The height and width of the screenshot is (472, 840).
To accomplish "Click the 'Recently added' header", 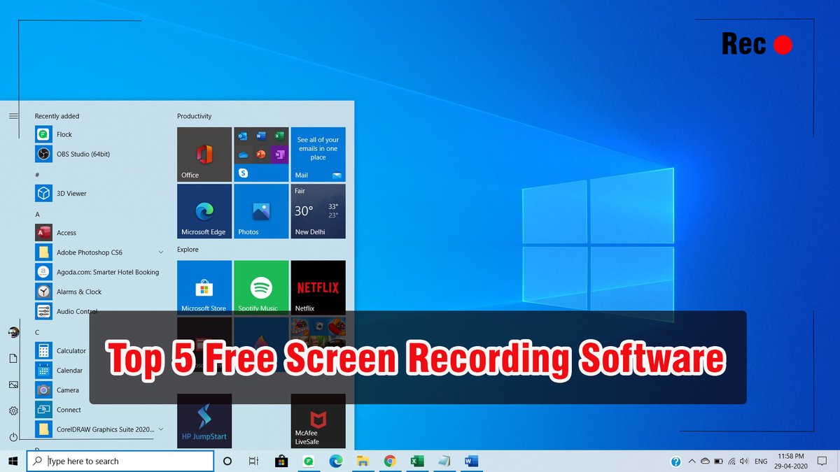I will [57, 116].
